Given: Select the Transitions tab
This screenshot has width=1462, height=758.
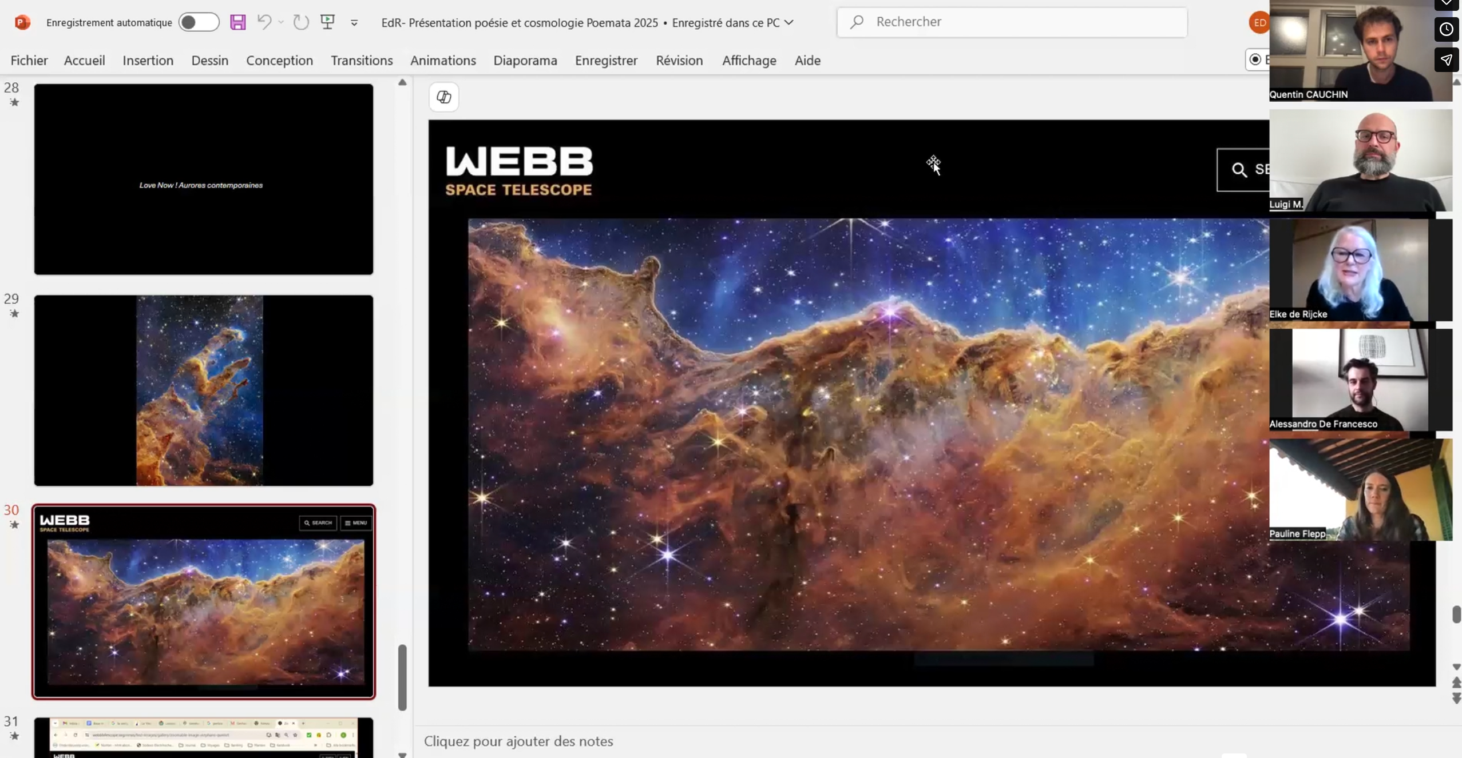Looking at the screenshot, I should click(x=362, y=60).
